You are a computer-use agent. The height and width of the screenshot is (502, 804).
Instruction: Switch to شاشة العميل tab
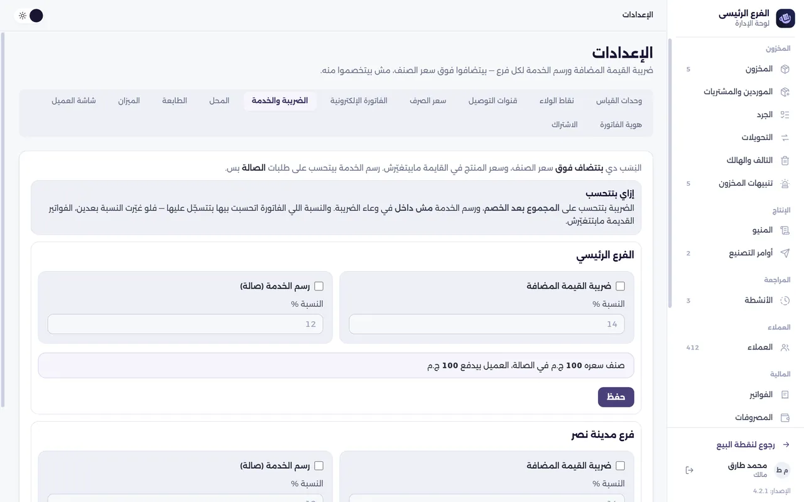point(73,101)
